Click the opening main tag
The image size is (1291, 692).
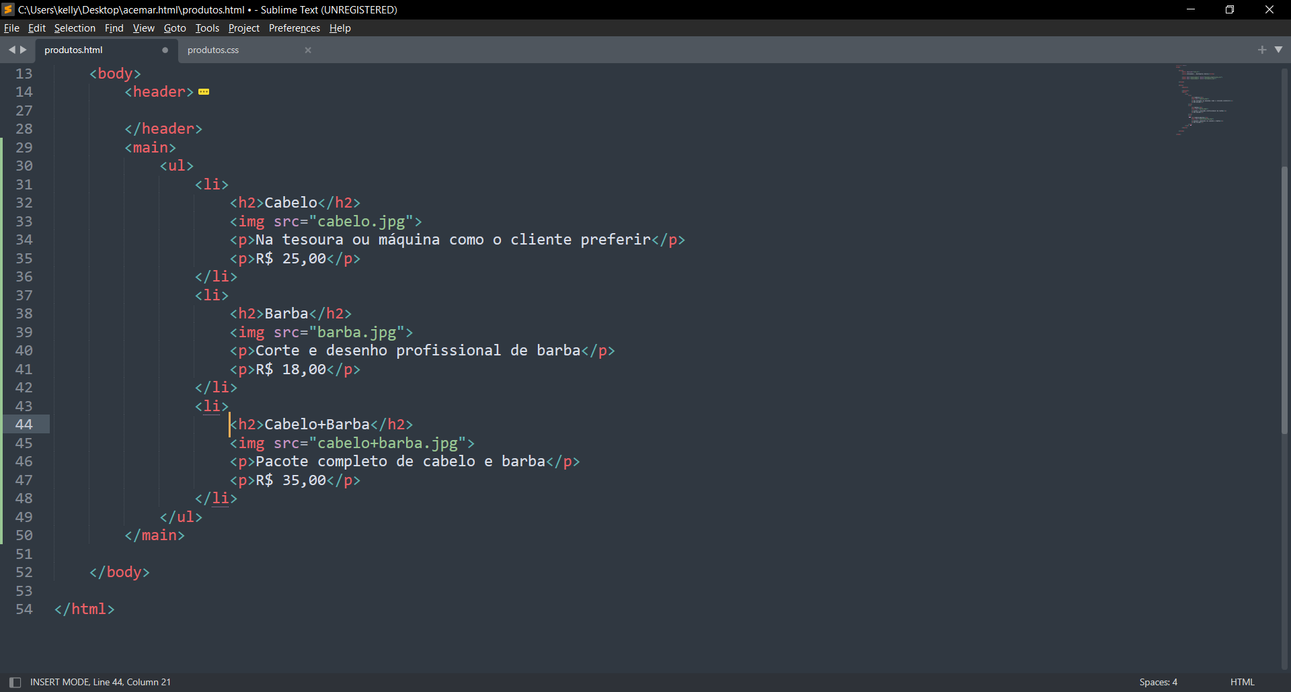pos(150,148)
